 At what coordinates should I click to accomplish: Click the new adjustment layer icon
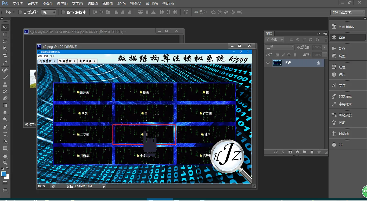297,152
